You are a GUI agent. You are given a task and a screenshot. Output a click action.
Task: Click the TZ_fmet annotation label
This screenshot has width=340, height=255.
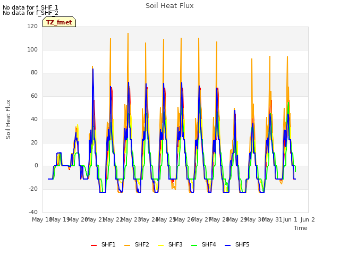(x=59, y=22)
